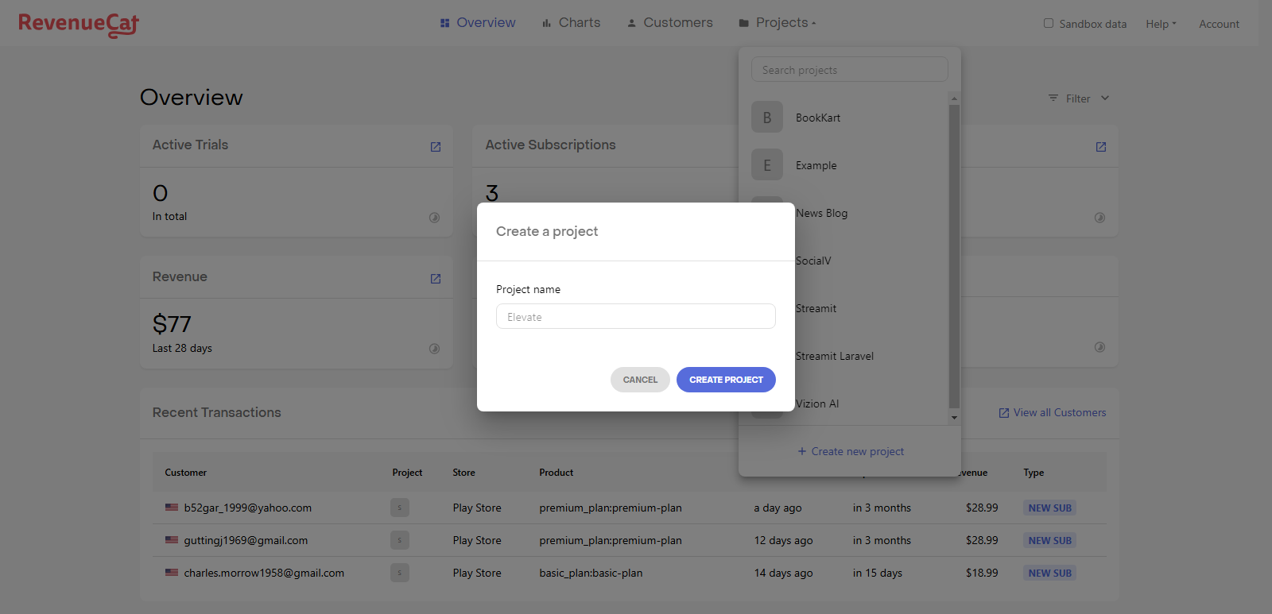The height and width of the screenshot is (614, 1272).
Task: Expand the Filter chevron
Action: (1105, 98)
